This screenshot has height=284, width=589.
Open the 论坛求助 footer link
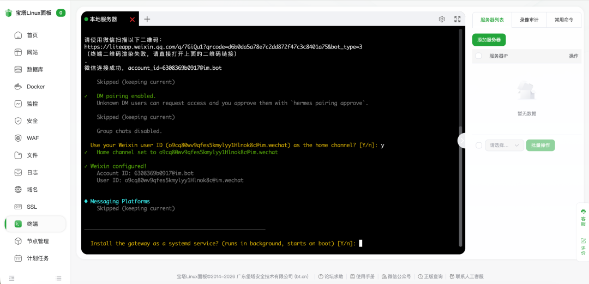(330, 276)
